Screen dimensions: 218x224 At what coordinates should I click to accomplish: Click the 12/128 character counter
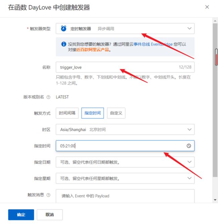185,67
